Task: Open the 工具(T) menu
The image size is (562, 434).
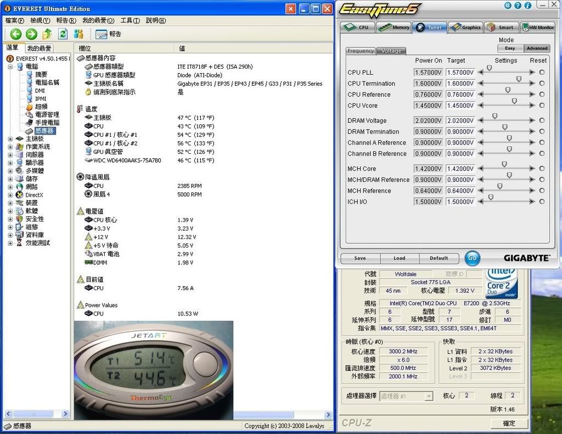Action: (x=130, y=20)
